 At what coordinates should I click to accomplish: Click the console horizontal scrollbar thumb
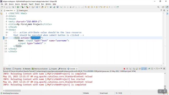[13, 91]
